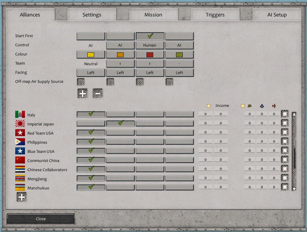307x232 pixels.
Task: Click the naval anchor column icon
Action: 262,105
